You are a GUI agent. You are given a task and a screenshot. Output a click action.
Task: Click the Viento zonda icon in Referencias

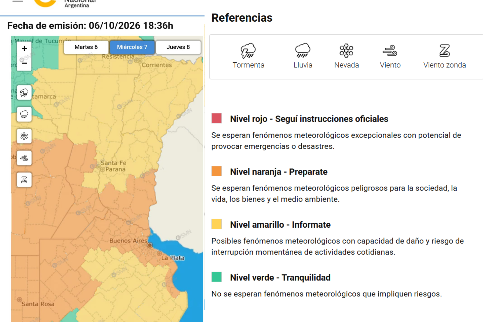445,51
